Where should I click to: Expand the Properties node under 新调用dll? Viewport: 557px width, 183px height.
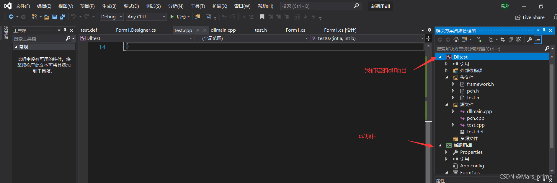446,152
